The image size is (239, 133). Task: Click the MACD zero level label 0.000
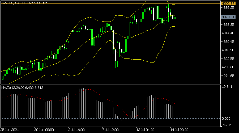[226, 118]
